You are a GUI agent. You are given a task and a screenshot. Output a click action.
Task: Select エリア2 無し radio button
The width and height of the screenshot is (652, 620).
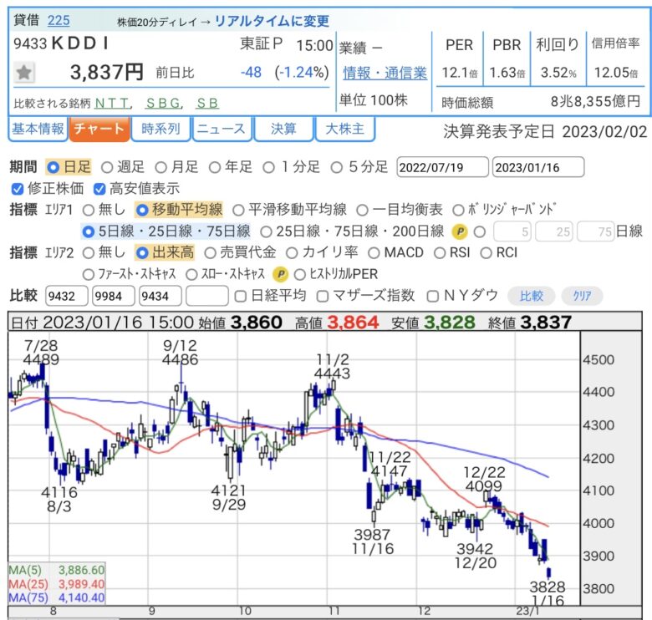click(89, 253)
